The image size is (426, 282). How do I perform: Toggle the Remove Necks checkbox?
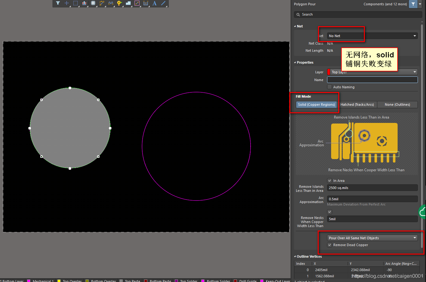tap(330, 212)
